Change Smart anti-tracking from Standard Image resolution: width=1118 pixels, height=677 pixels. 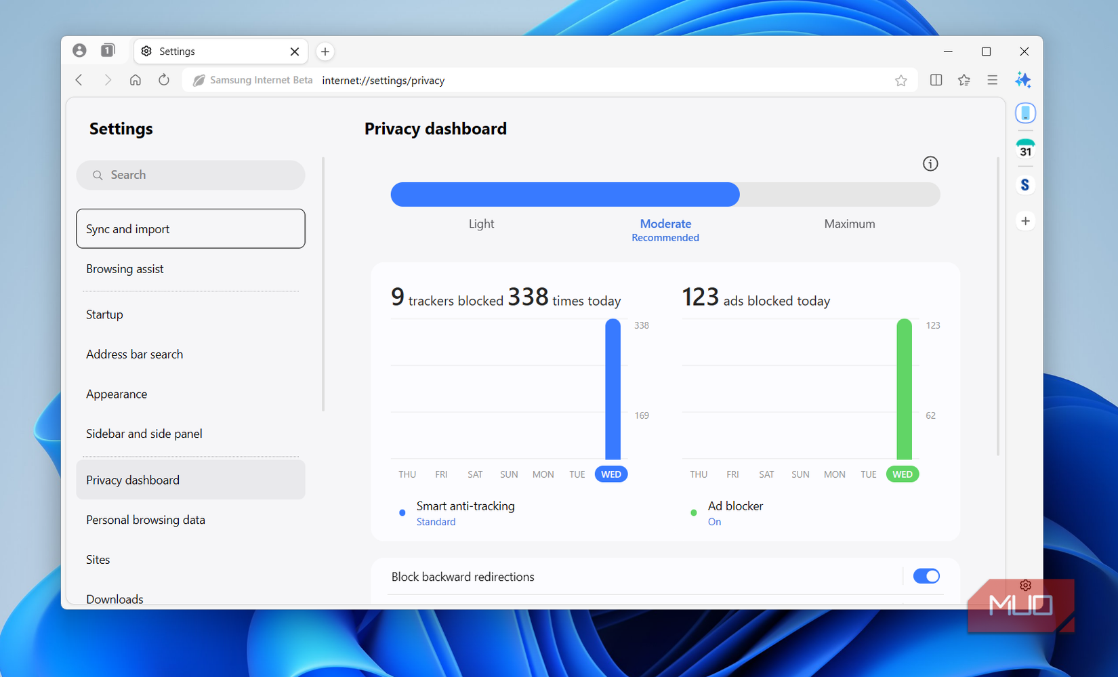(436, 522)
